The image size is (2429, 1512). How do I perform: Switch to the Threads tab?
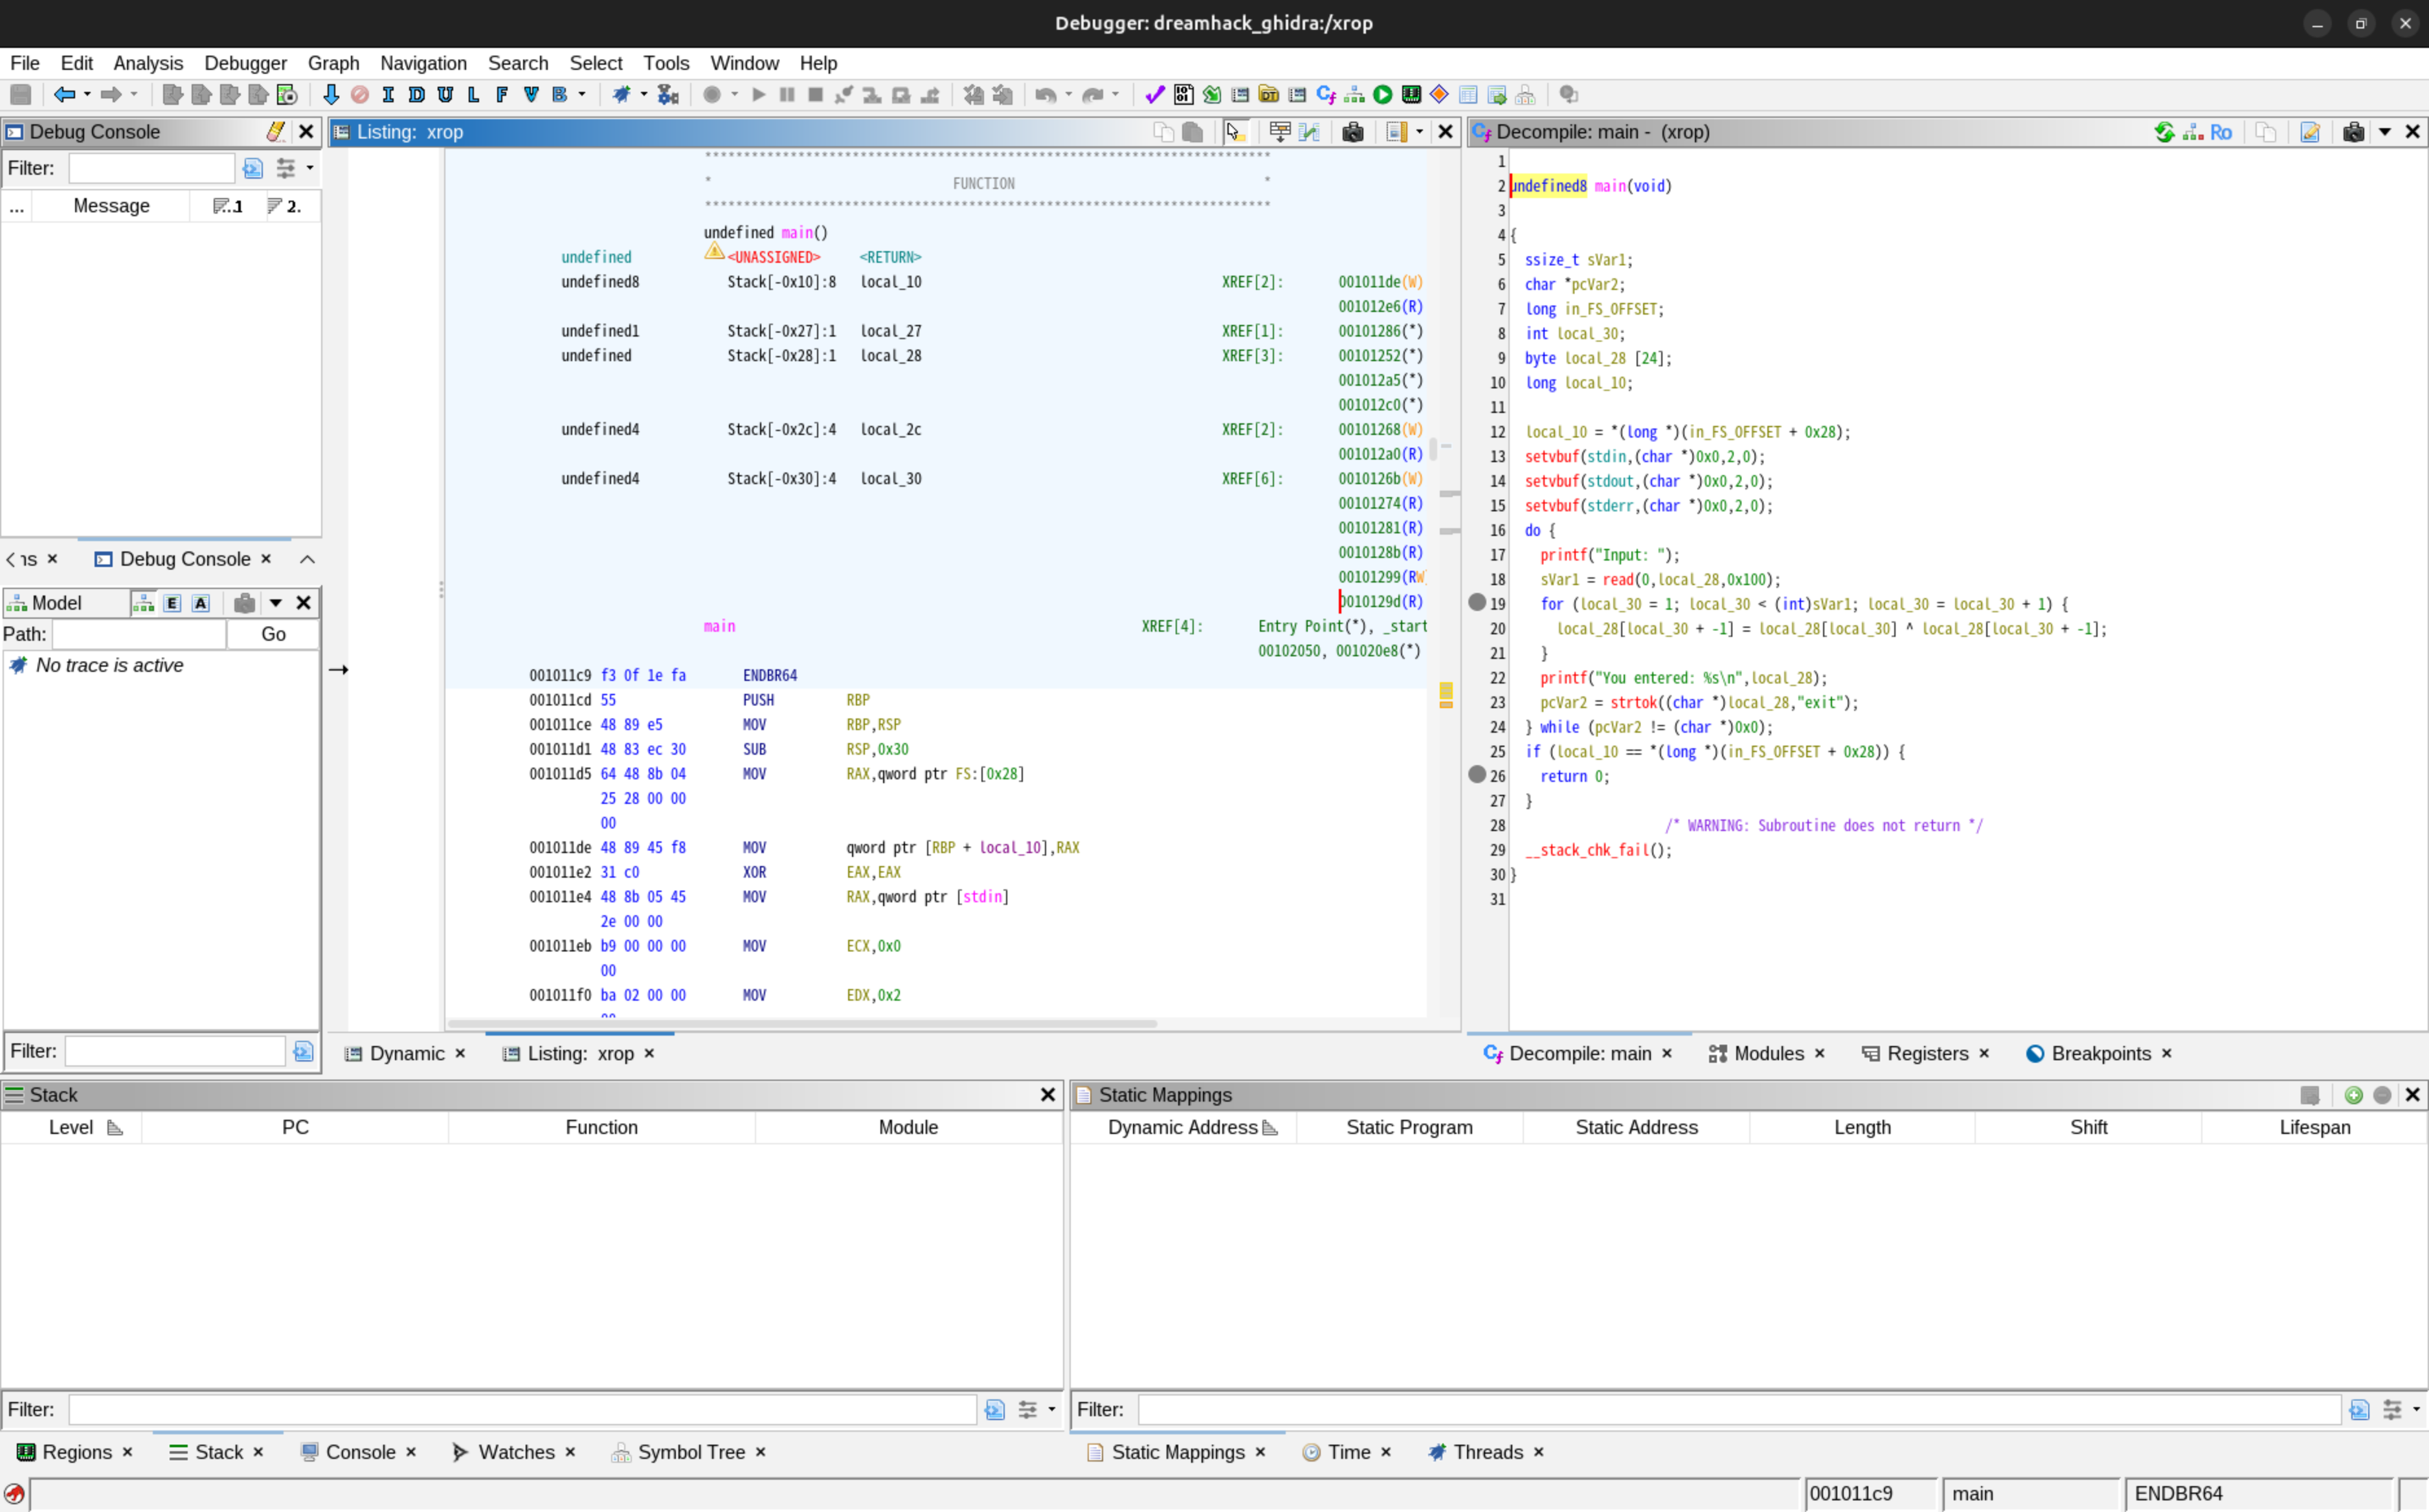click(x=1487, y=1452)
